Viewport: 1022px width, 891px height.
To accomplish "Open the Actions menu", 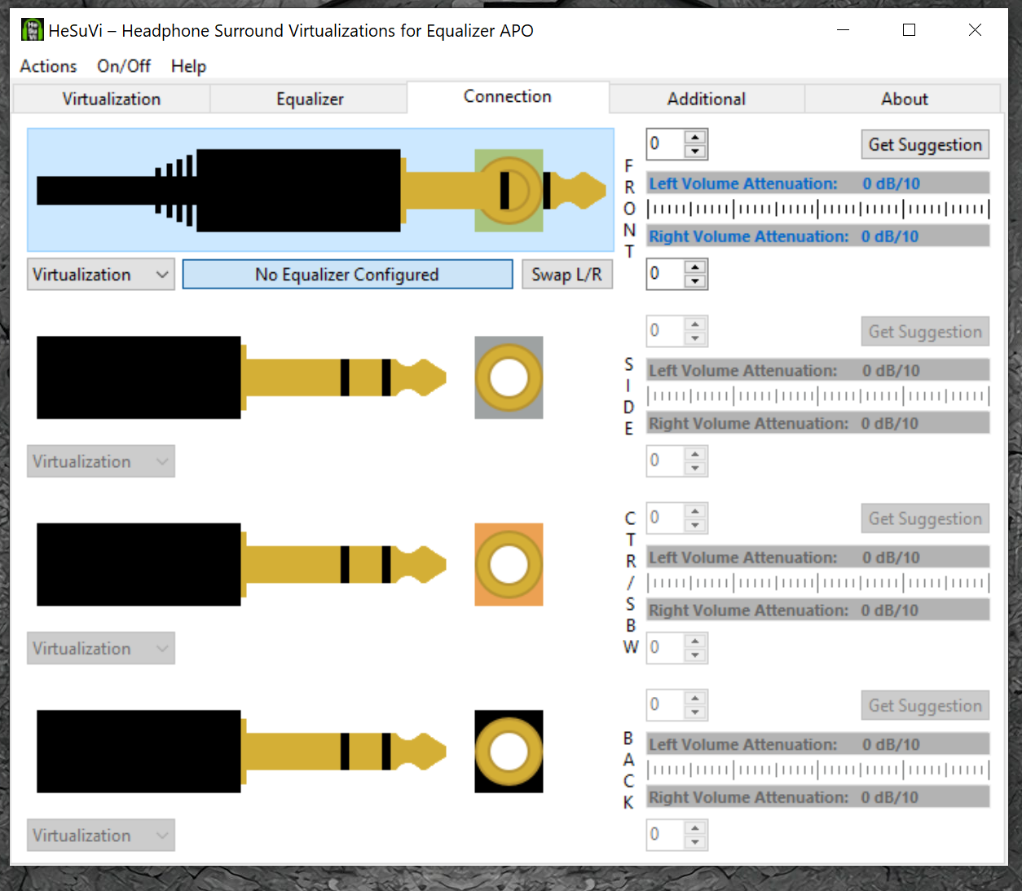I will point(48,66).
